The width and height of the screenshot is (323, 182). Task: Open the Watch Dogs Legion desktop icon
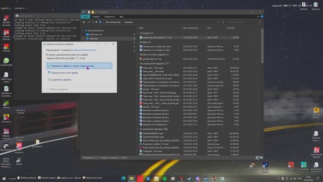(x=6, y=77)
